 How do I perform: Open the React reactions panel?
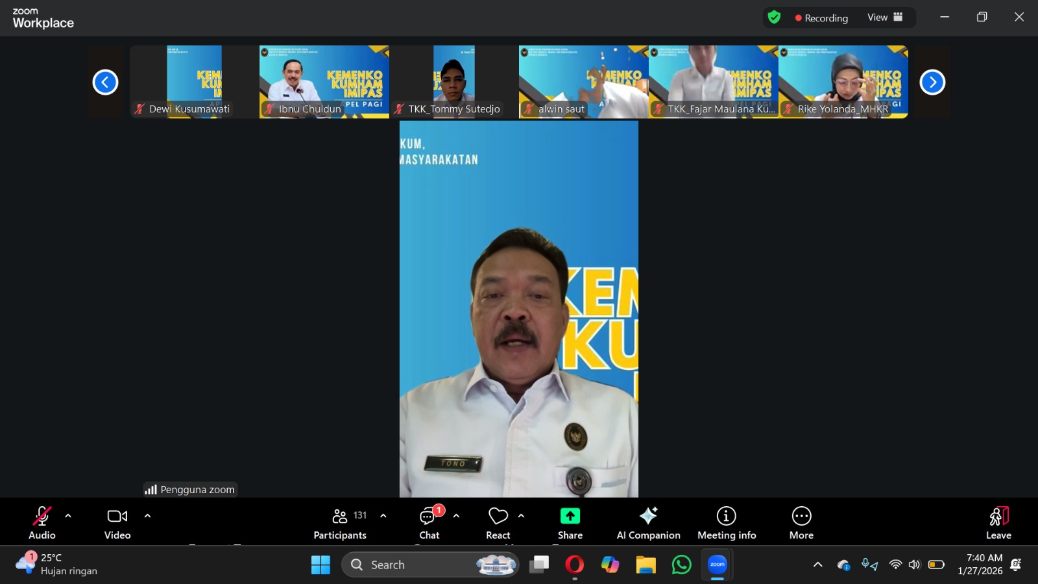point(498,517)
